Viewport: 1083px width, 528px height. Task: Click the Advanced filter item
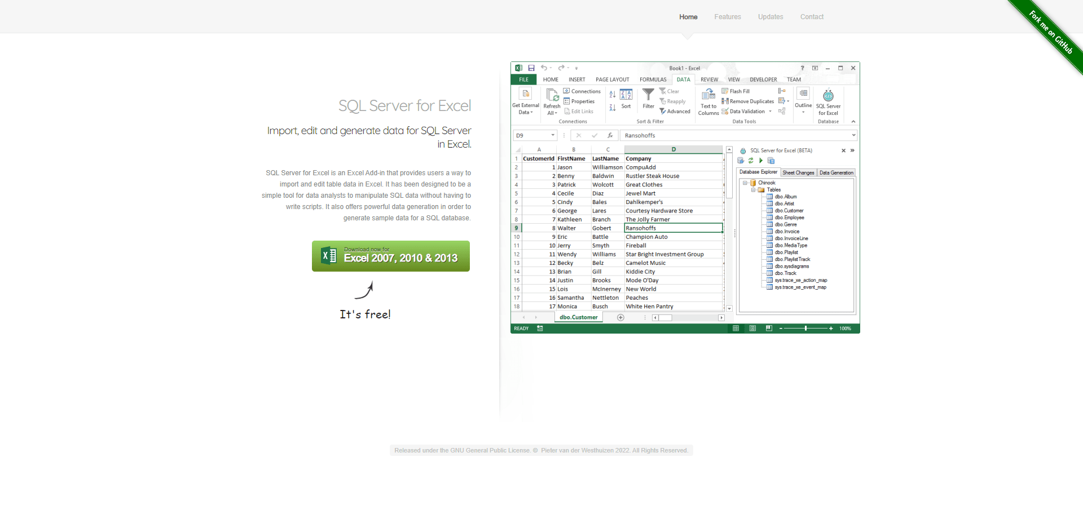[x=675, y=112]
